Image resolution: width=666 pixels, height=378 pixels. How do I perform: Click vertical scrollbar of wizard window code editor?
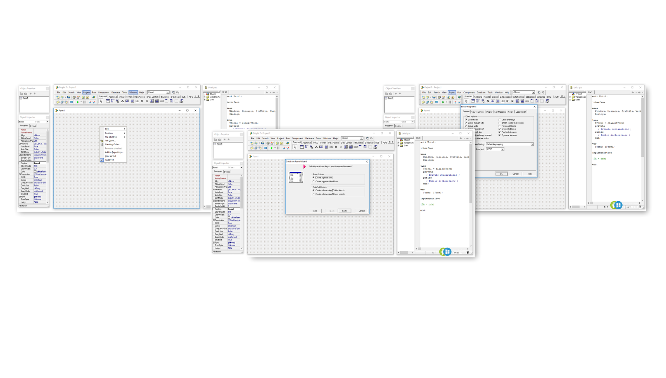[470, 194]
